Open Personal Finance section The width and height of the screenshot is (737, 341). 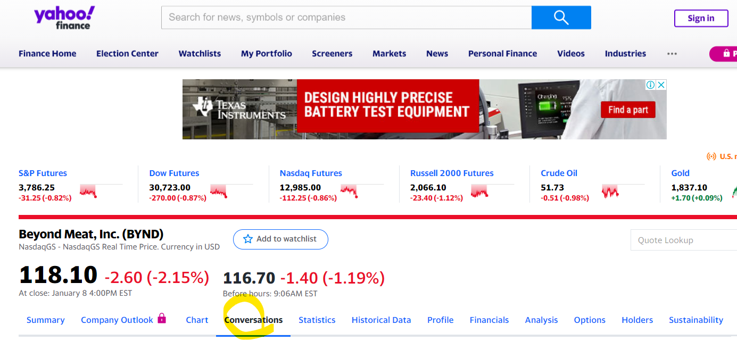tap(502, 54)
